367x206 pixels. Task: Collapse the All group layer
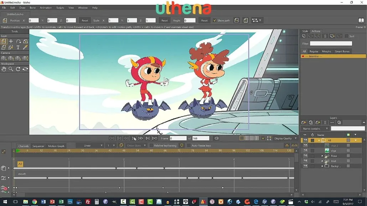(319, 141)
